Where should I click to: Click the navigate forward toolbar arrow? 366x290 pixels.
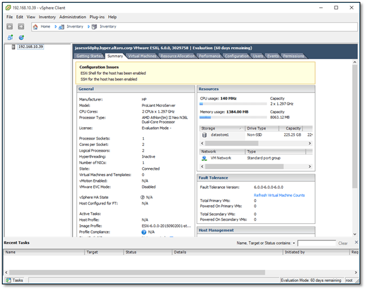click(21, 26)
